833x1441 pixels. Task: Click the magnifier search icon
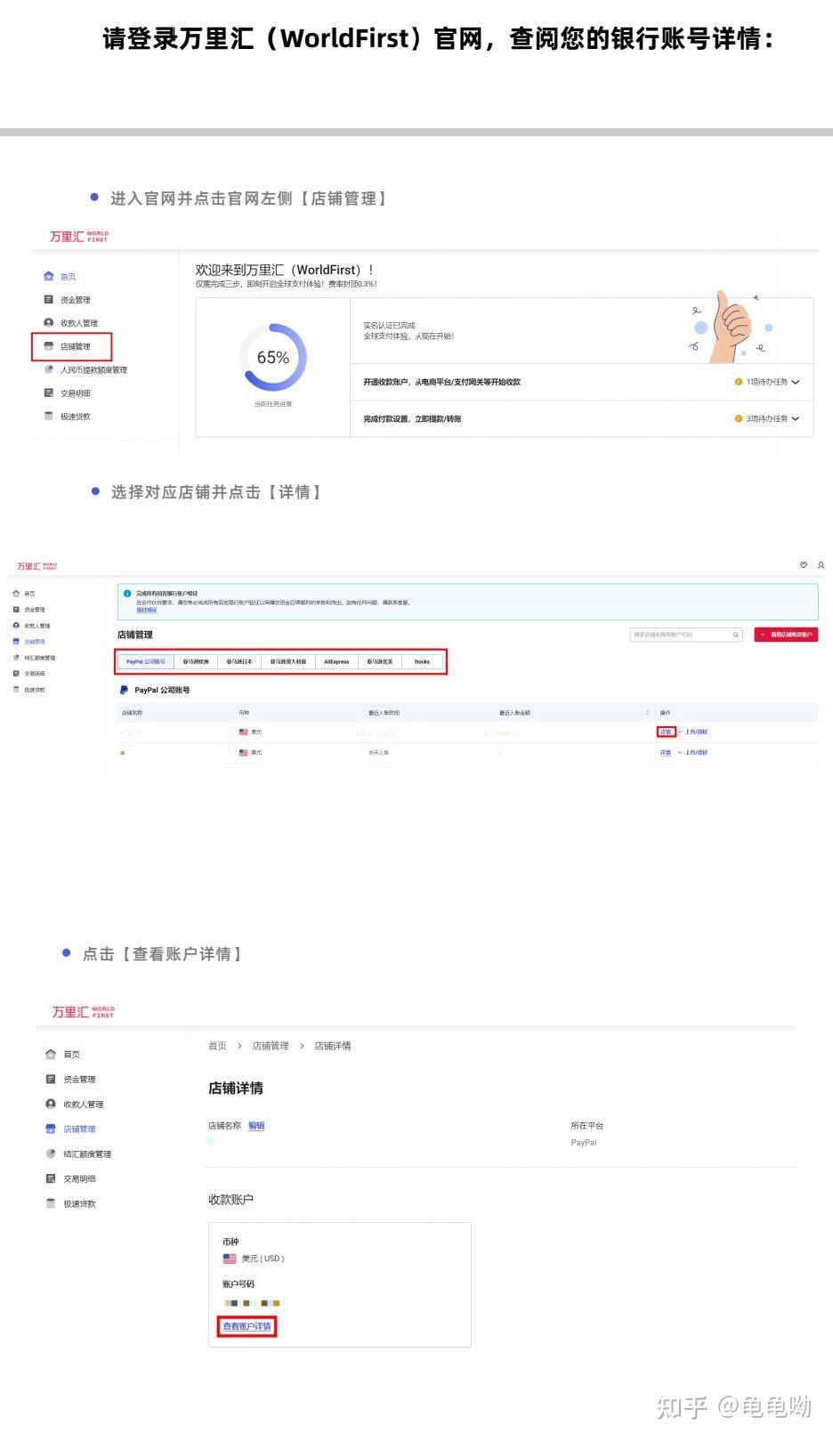tap(736, 635)
